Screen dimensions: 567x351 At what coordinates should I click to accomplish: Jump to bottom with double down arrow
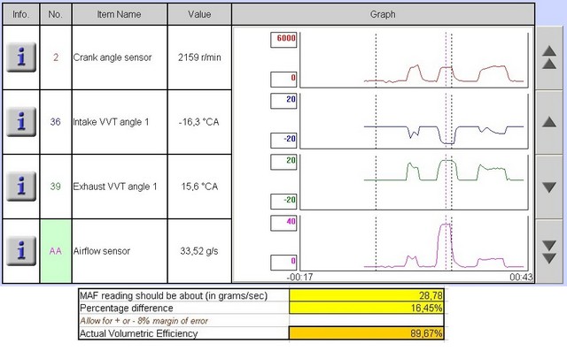(549, 251)
